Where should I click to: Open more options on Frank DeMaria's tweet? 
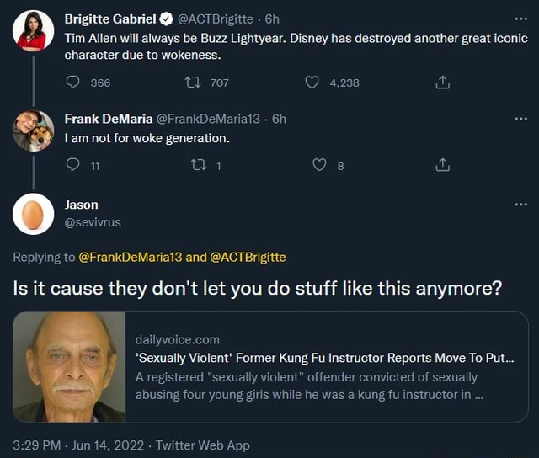click(520, 119)
